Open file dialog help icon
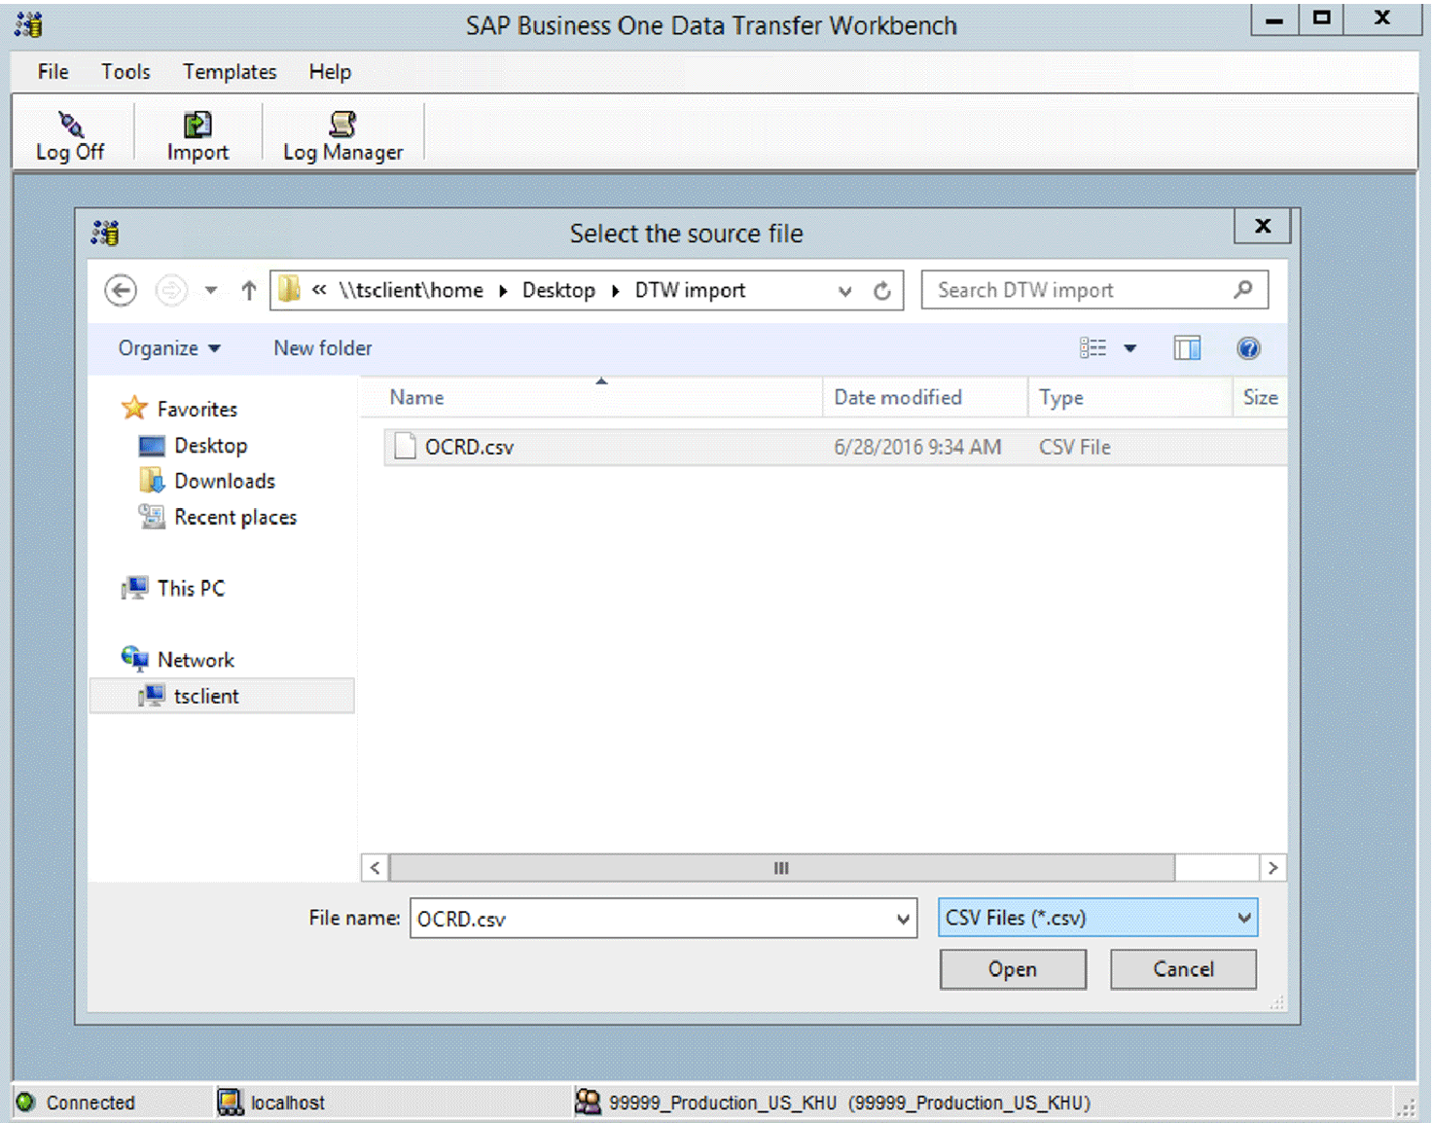1433x1123 pixels. pyautogui.click(x=1248, y=348)
